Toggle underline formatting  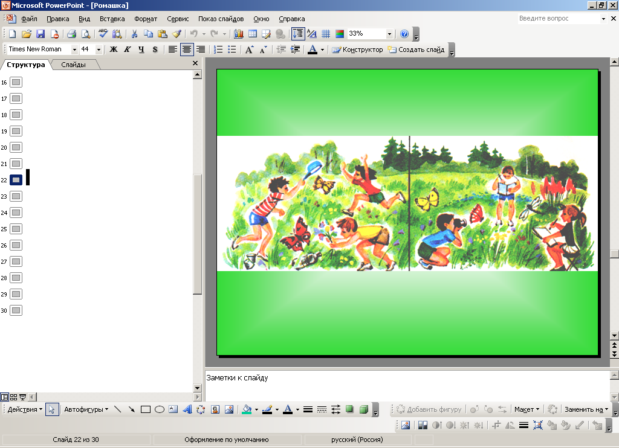(x=141, y=50)
